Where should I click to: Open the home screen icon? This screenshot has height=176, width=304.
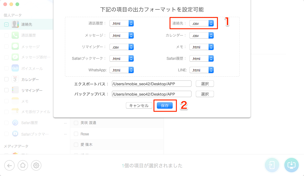click(x=23, y=166)
